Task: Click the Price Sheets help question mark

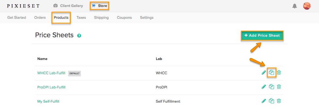Action: click(79, 36)
